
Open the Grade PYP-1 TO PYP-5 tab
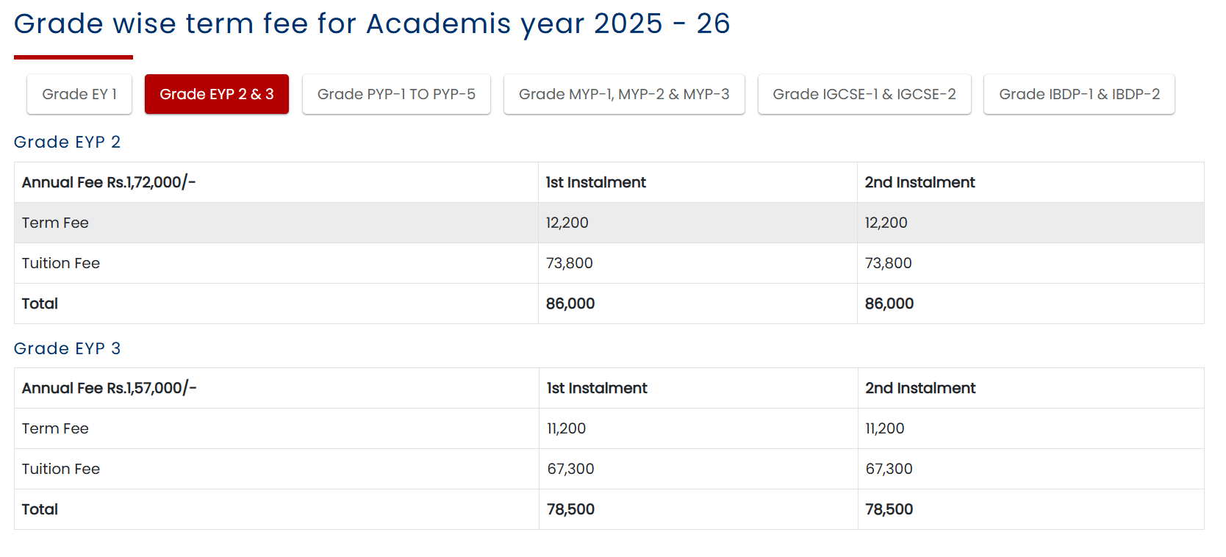pos(396,94)
